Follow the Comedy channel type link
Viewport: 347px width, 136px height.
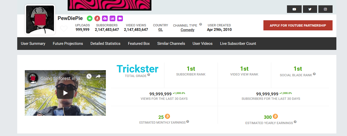(187, 30)
